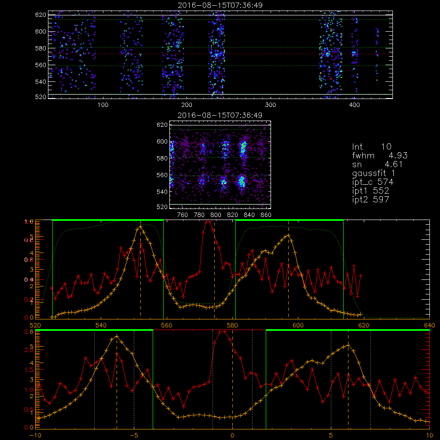Image resolution: width=440 pixels, height=440 pixels.
Task: Click the green bar spanning 581 to 614 in profile plot
Action: 290,220
